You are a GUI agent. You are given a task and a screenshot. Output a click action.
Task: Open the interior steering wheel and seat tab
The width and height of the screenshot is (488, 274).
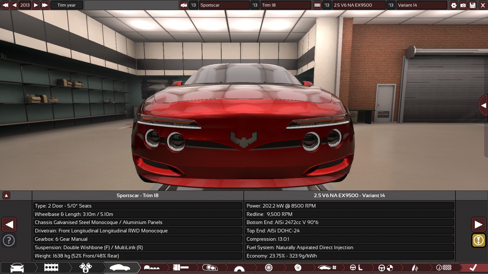coord(356,268)
